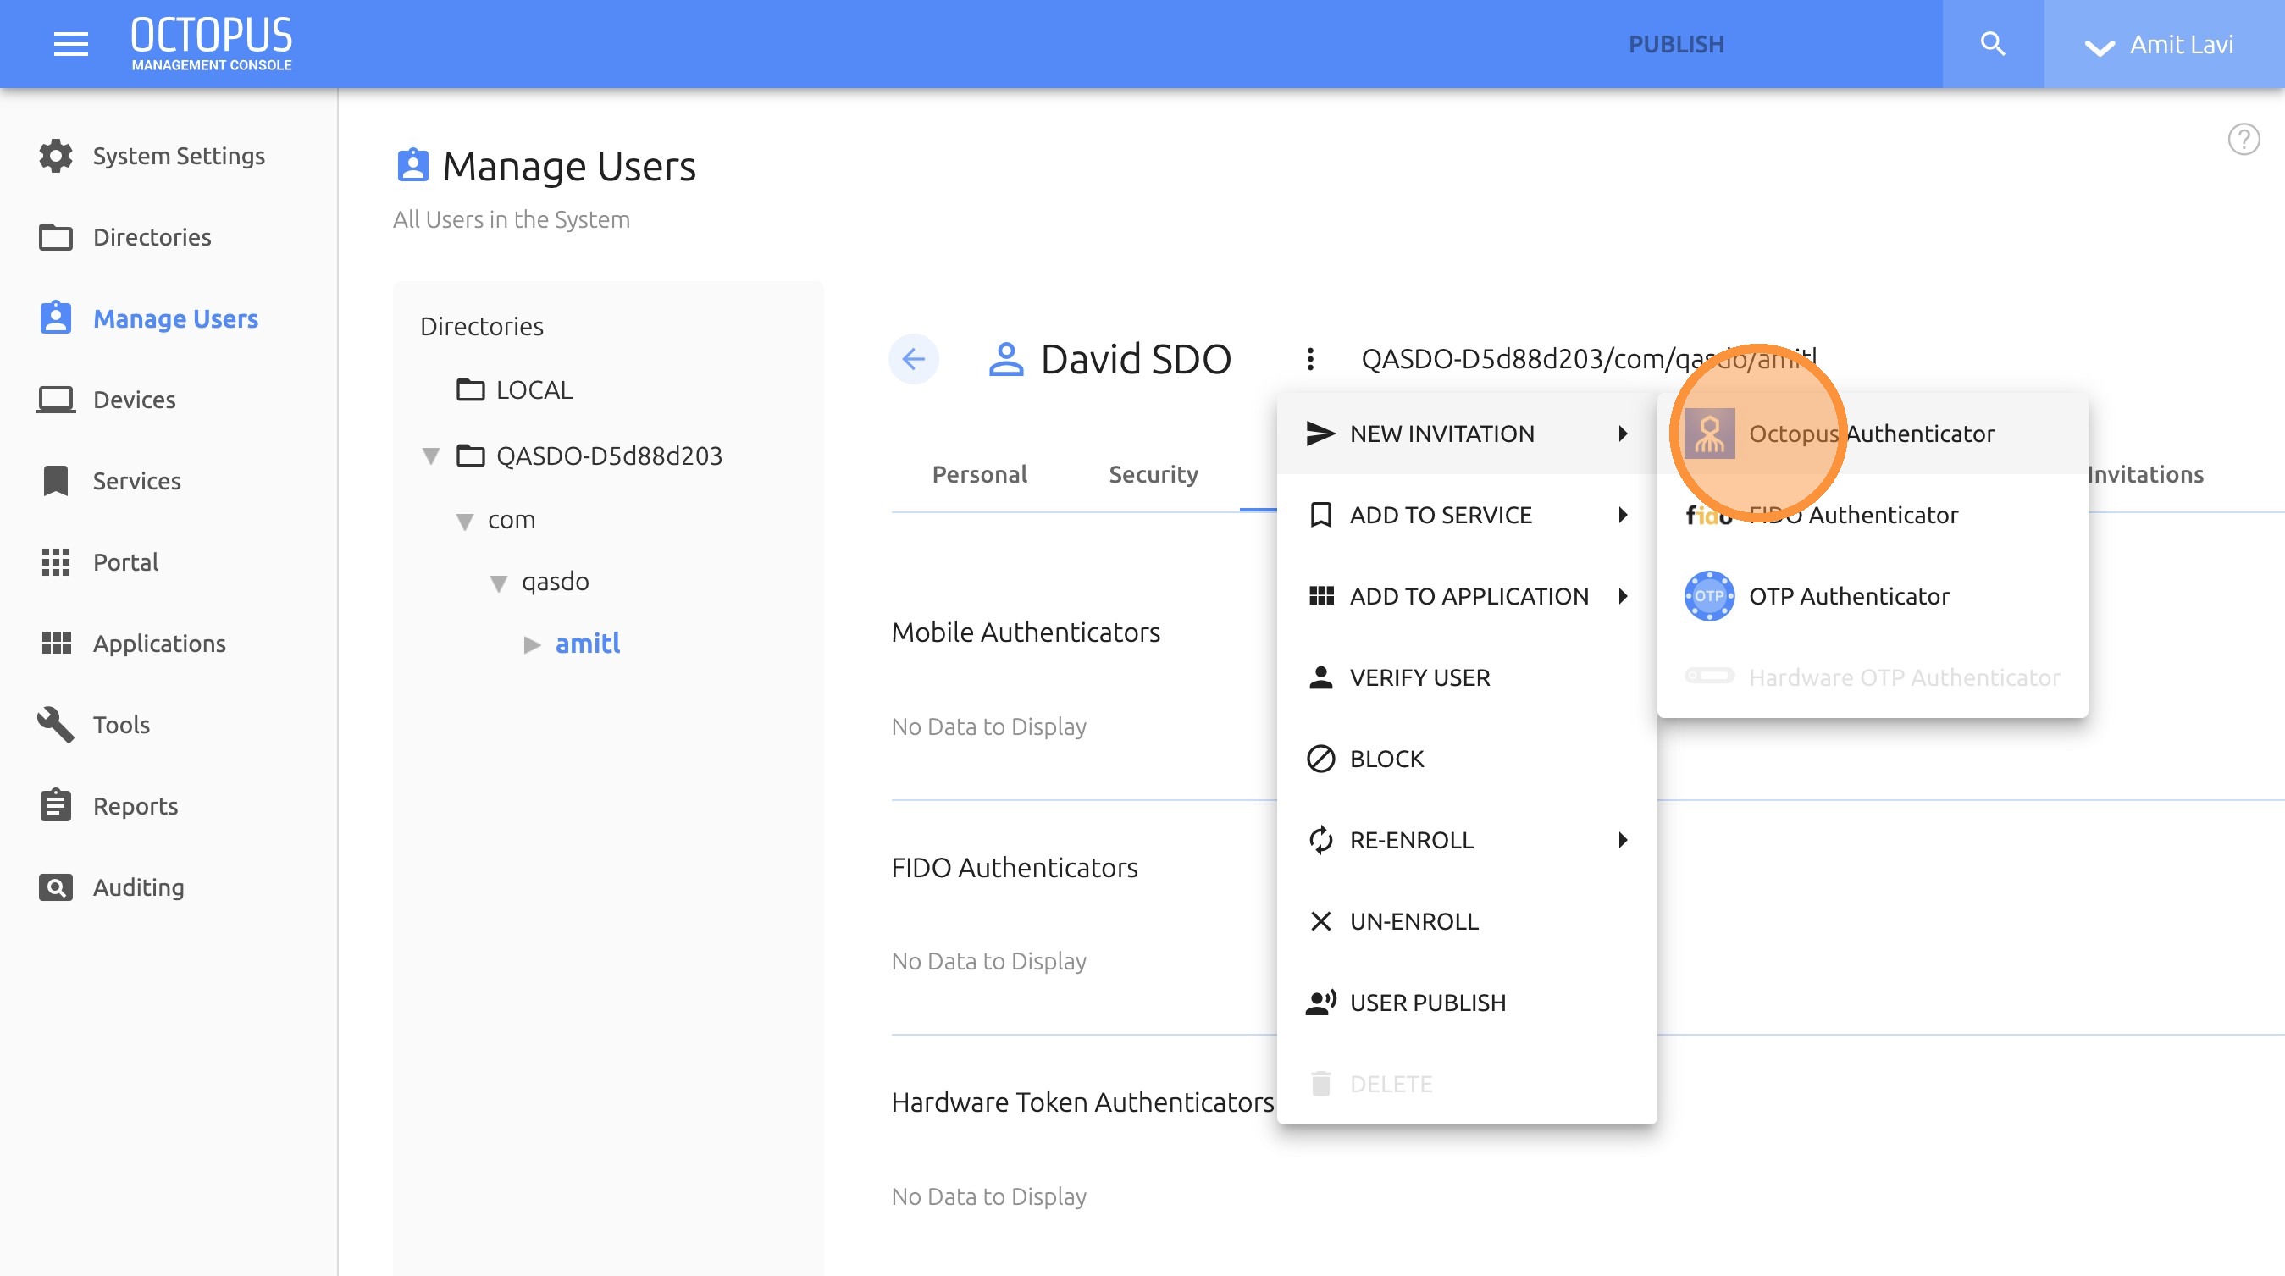Click the back arrow beside David SDO
This screenshot has width=2285, height=1276.
click(913, 359)
